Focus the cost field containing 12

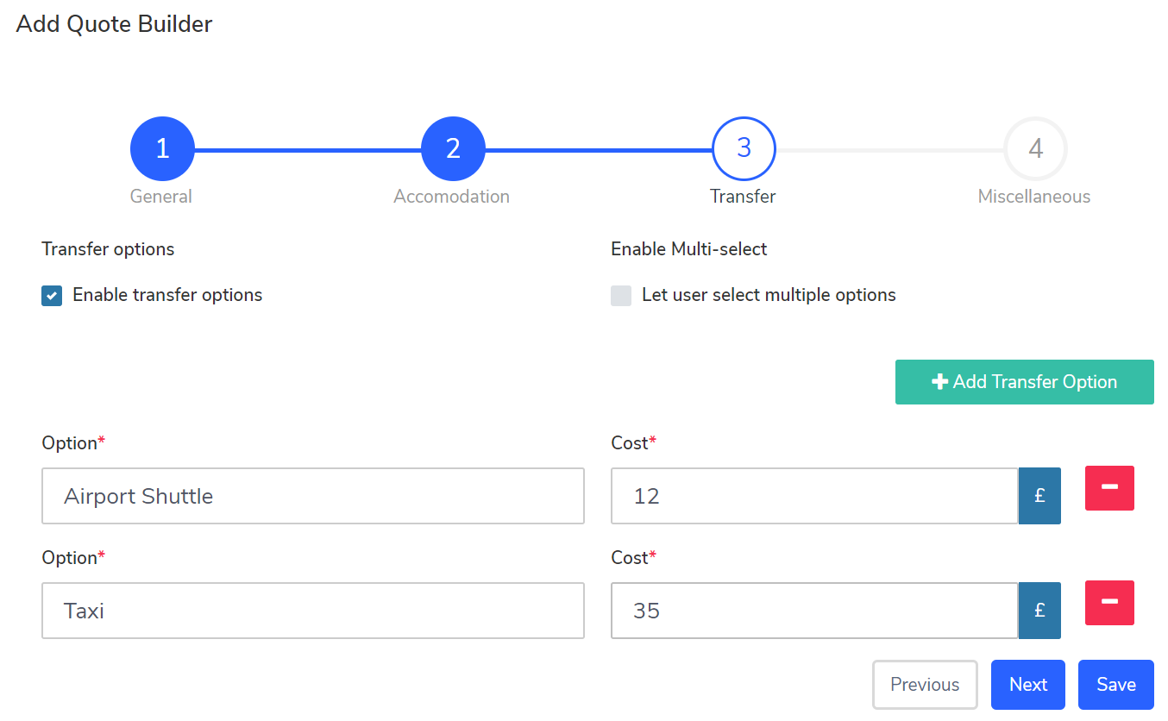pyautogui.click(x=813, y=496)
